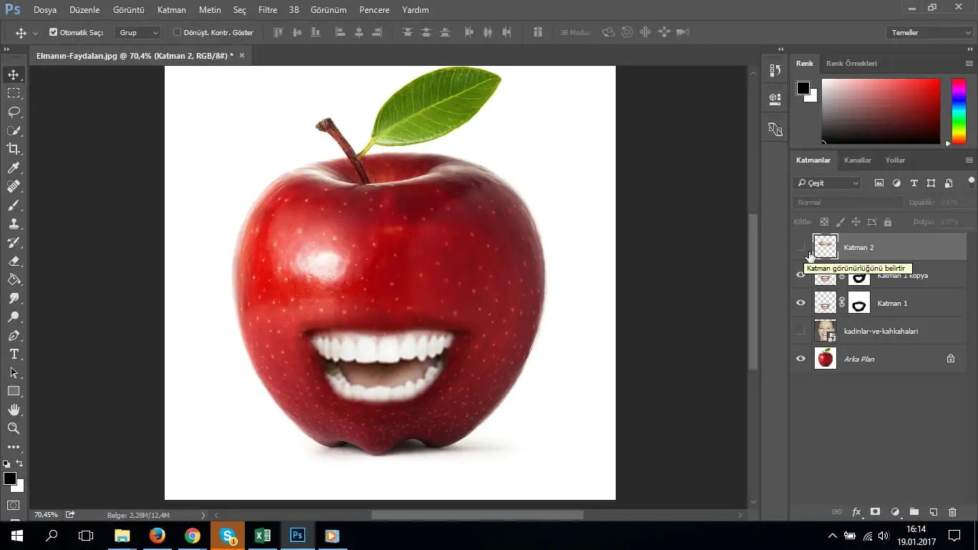Screen dimensions: 978x550
Task: Select the Lasso tool
Action: click(14, 112)
